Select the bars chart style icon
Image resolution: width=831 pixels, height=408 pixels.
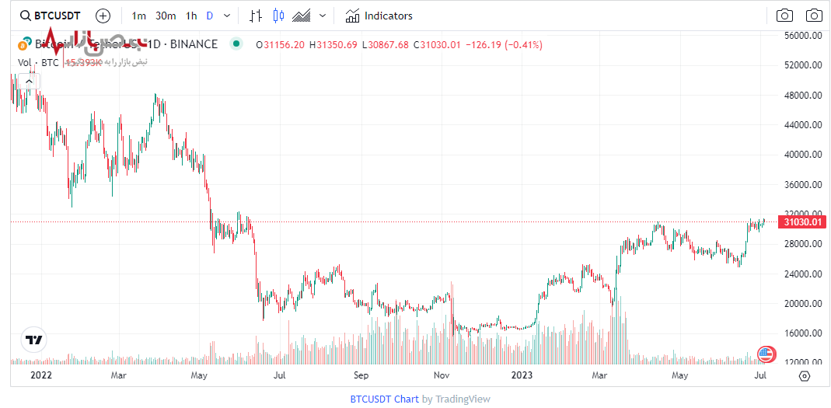pos(256,16)
